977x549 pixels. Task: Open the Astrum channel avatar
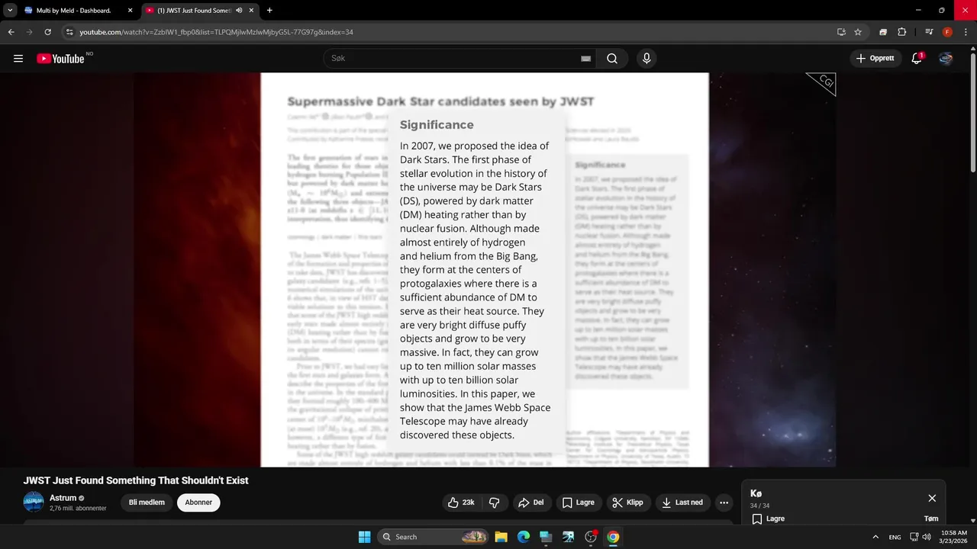point(34,502)
